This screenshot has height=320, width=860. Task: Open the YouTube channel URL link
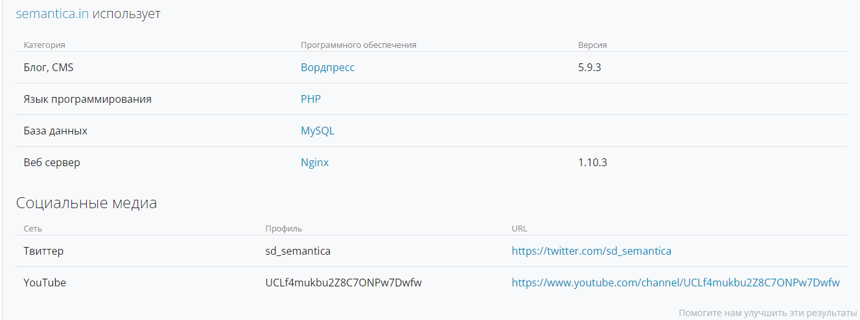pos(676,283)
